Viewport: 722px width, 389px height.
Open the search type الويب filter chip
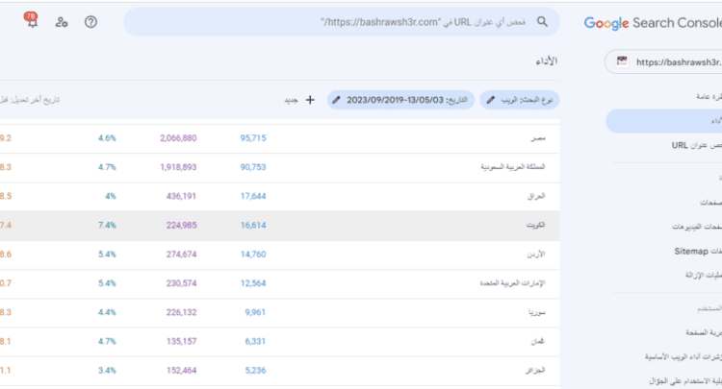click(520, 100)
